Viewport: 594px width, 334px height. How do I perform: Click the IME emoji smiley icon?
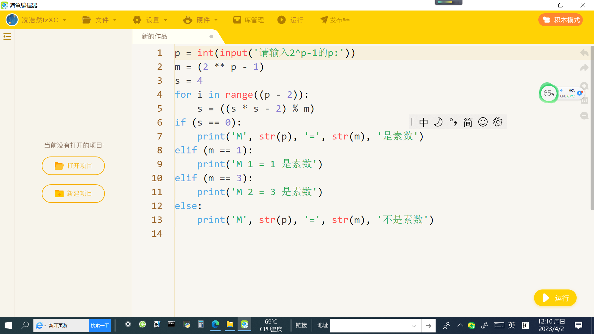pyautogui.click(x=483, y=122)
